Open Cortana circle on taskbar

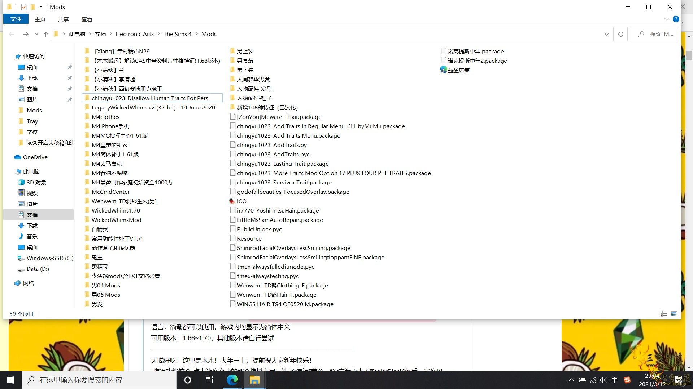click(x=188, y=380)
